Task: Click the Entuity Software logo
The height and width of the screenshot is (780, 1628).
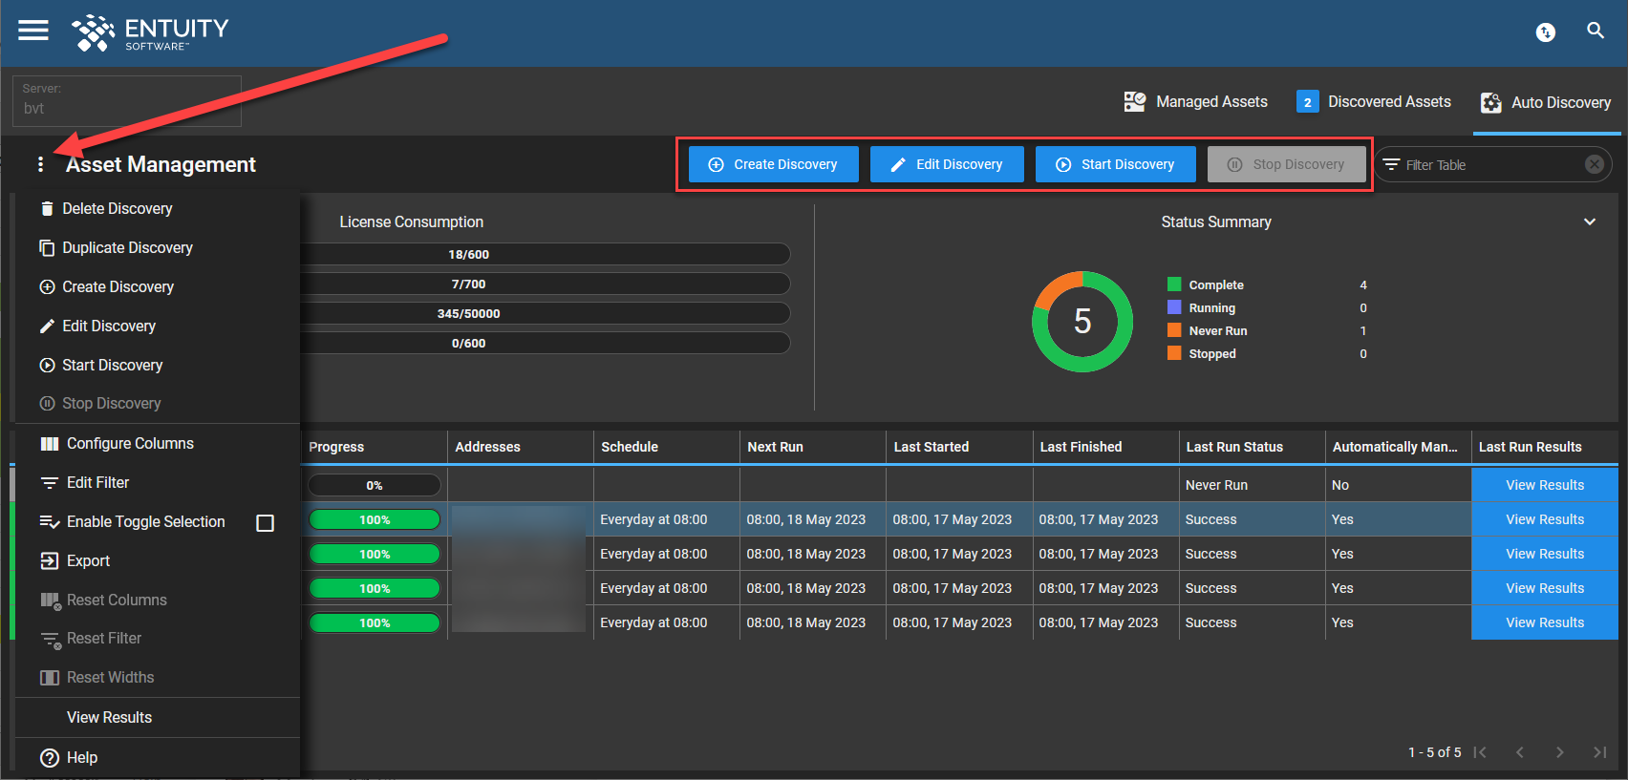Action: pyautogui.click(x=150, y=32)
